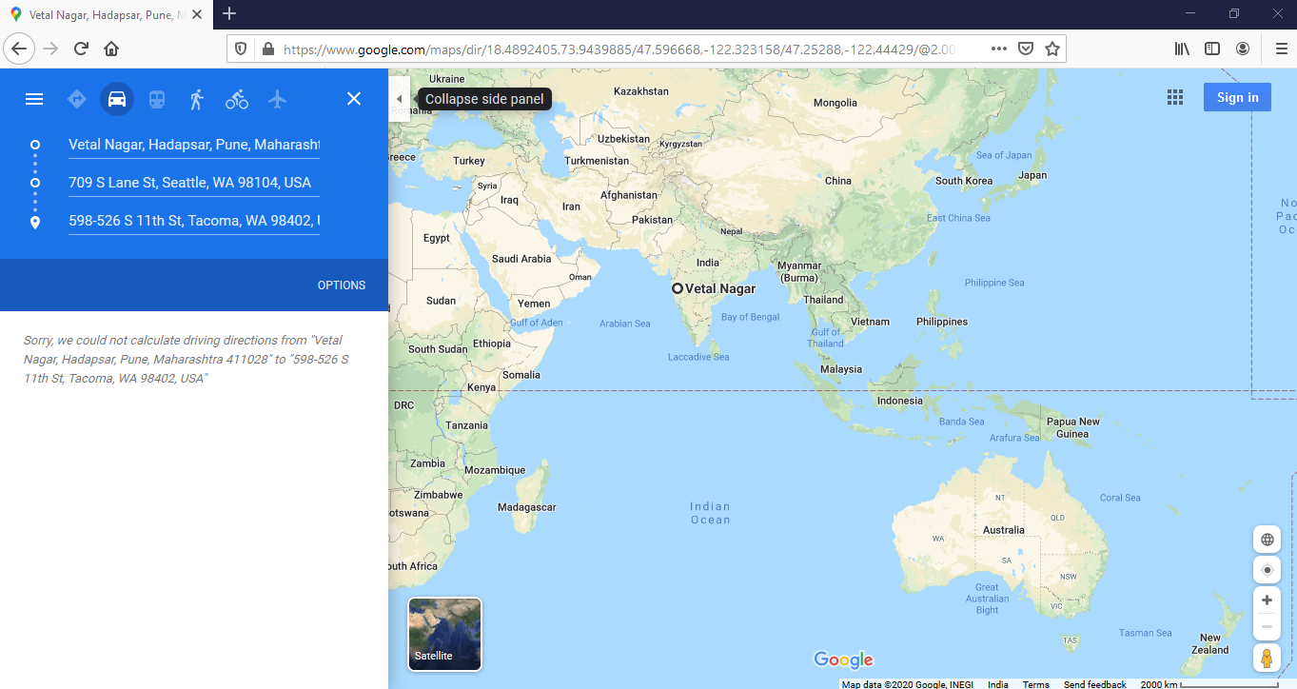Click the Indonesia map label
The height and width of the screenshot is (689, 1297).
click(900, 401)
